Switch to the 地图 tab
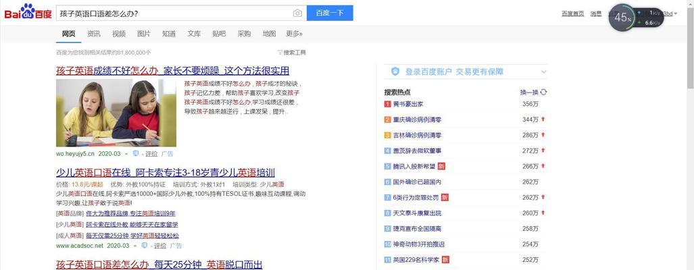Viewport: 694px width, 270px height. click(x=269, y=34)
